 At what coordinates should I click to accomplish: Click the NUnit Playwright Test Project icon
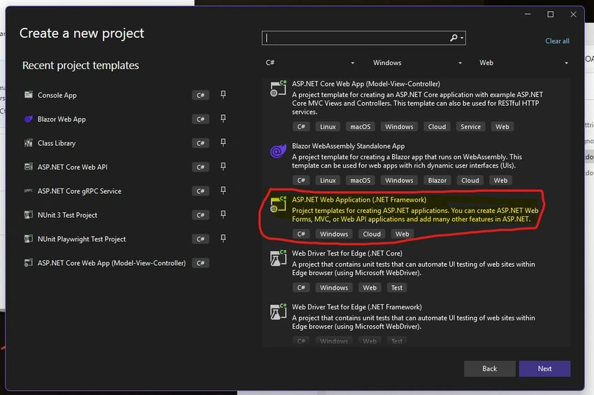click(29, 239)
